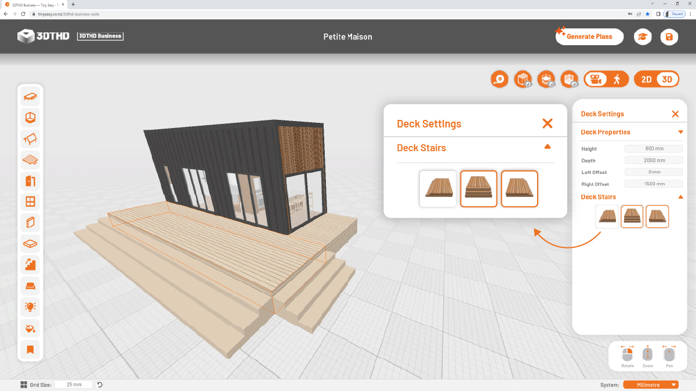This screenshot has height=391, width=696.
Task: Click the Deck Properties heading text
Action: pos(606,132)
